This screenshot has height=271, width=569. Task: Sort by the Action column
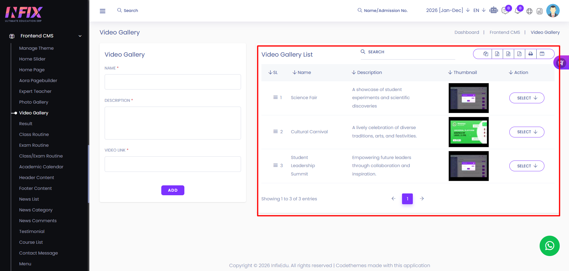(518, 72)
